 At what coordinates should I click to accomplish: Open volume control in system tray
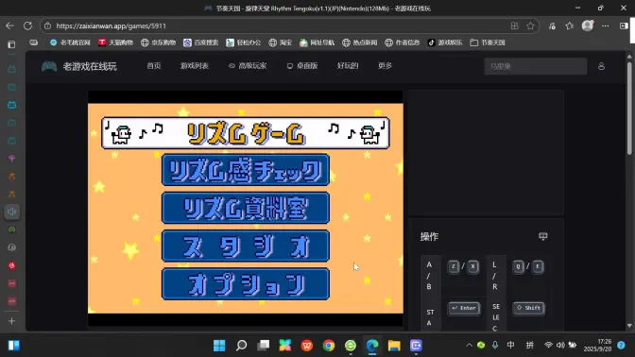pos(560,346)
